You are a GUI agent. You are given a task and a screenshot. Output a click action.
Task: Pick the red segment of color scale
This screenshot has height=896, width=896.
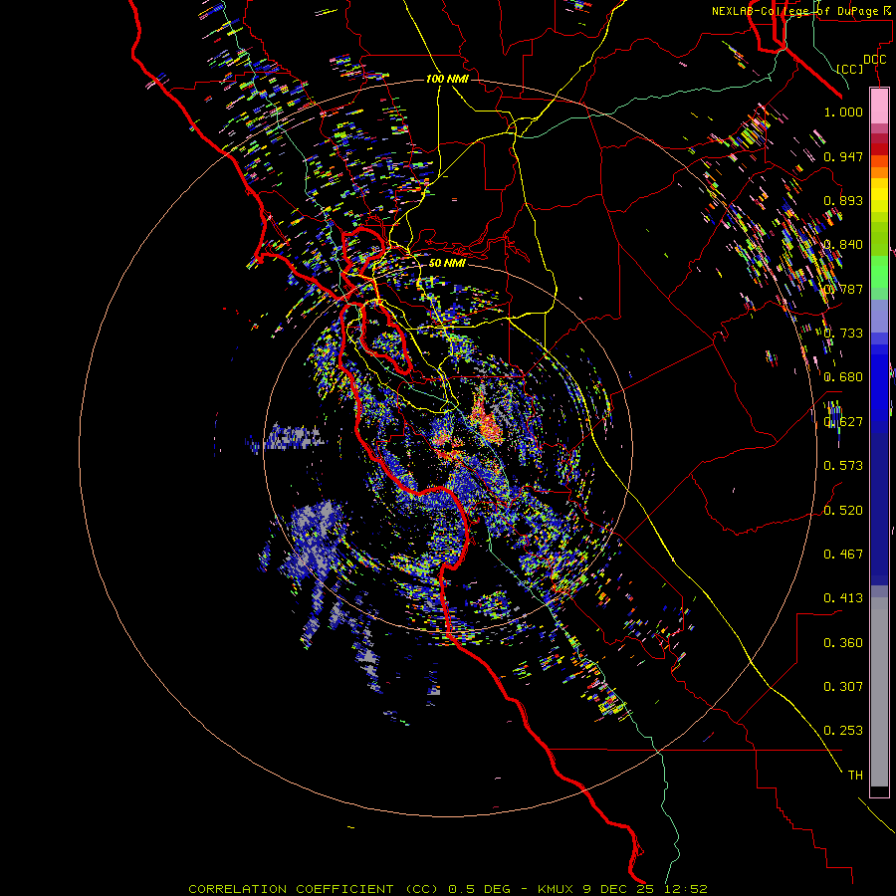click(x=879, y=148)
